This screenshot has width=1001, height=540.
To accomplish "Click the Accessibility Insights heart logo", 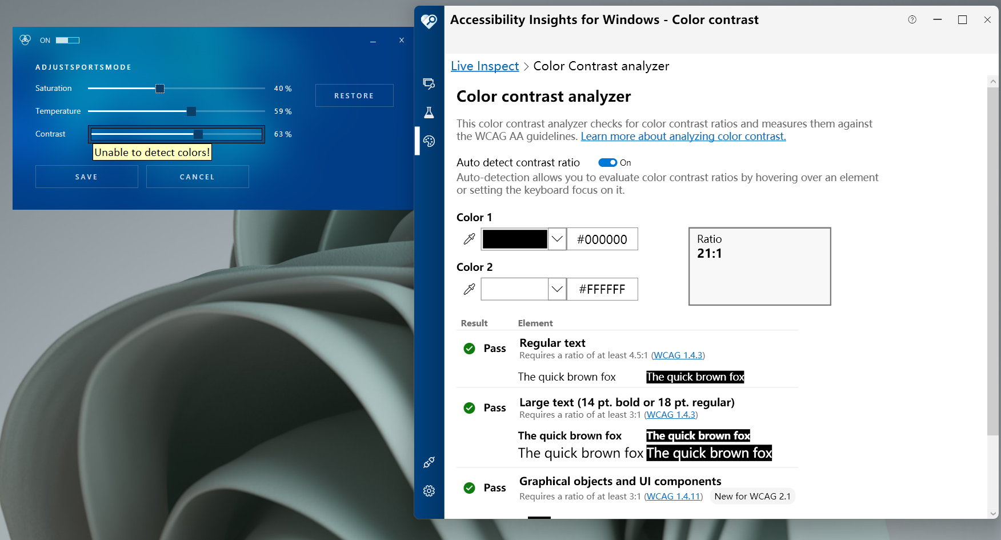I will point(429,21).
